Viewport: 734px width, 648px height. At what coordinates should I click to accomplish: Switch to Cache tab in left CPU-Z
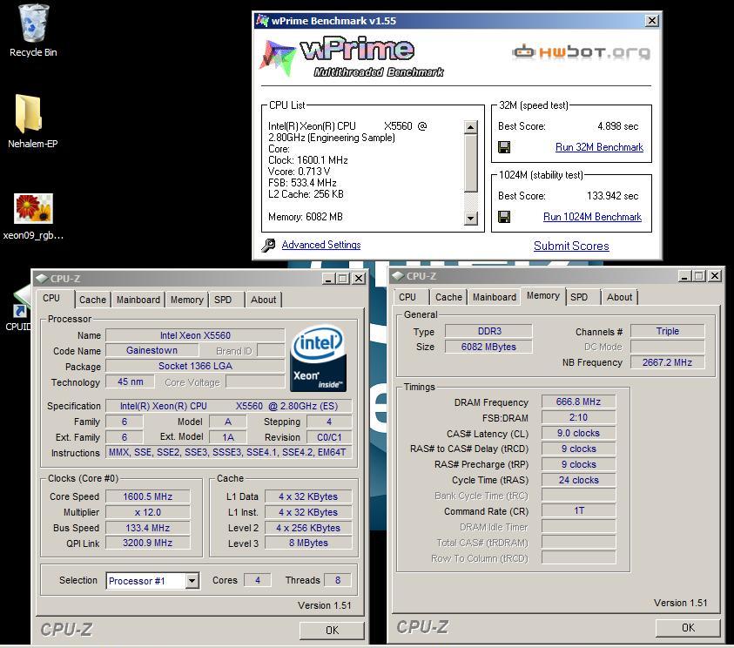(92, 300)
